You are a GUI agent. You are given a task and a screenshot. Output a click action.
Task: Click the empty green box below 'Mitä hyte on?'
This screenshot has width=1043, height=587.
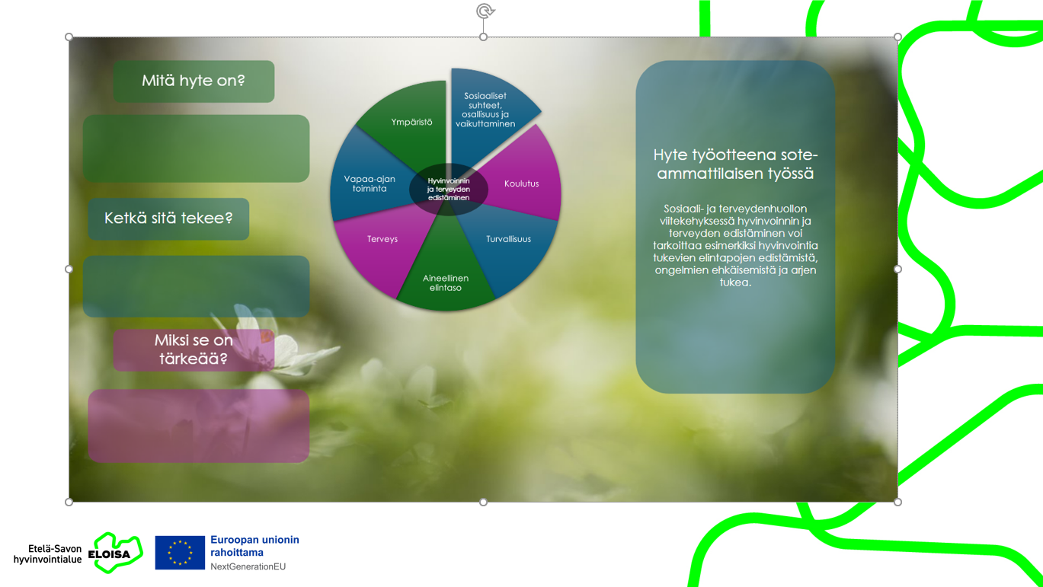197,148
